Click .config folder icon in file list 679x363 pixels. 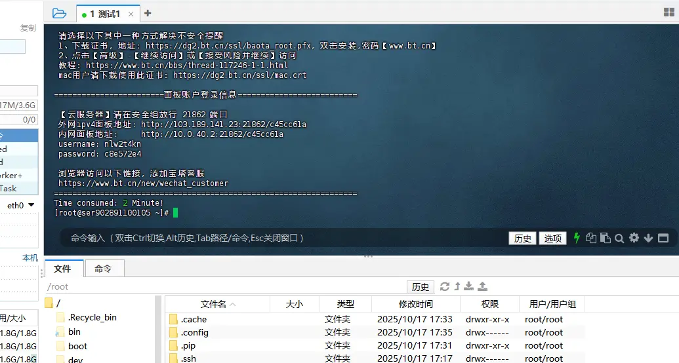(173, 332)
